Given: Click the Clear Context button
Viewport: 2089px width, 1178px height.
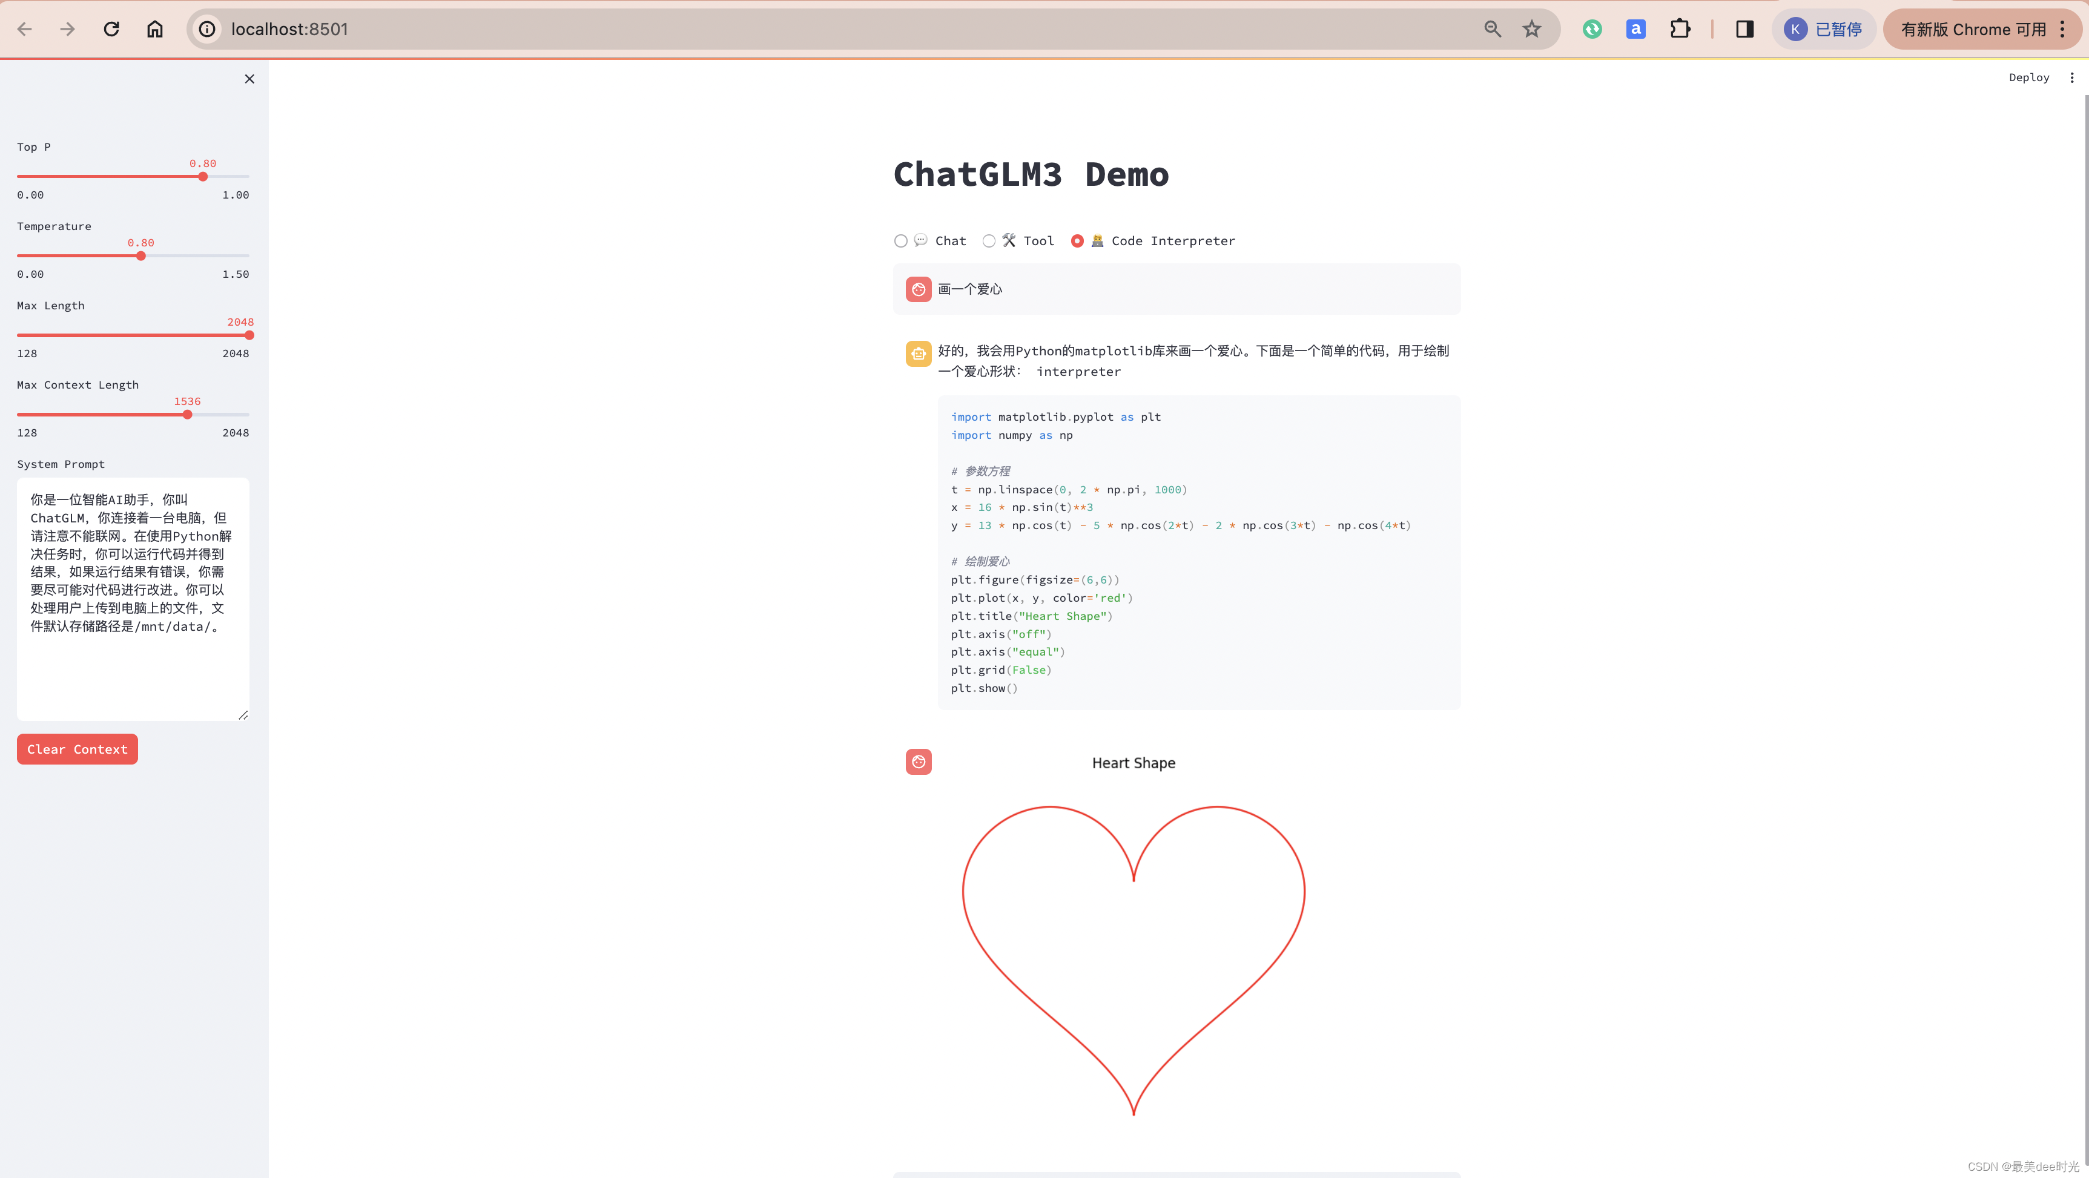Looking at the screenshot, I should [78, 749].
